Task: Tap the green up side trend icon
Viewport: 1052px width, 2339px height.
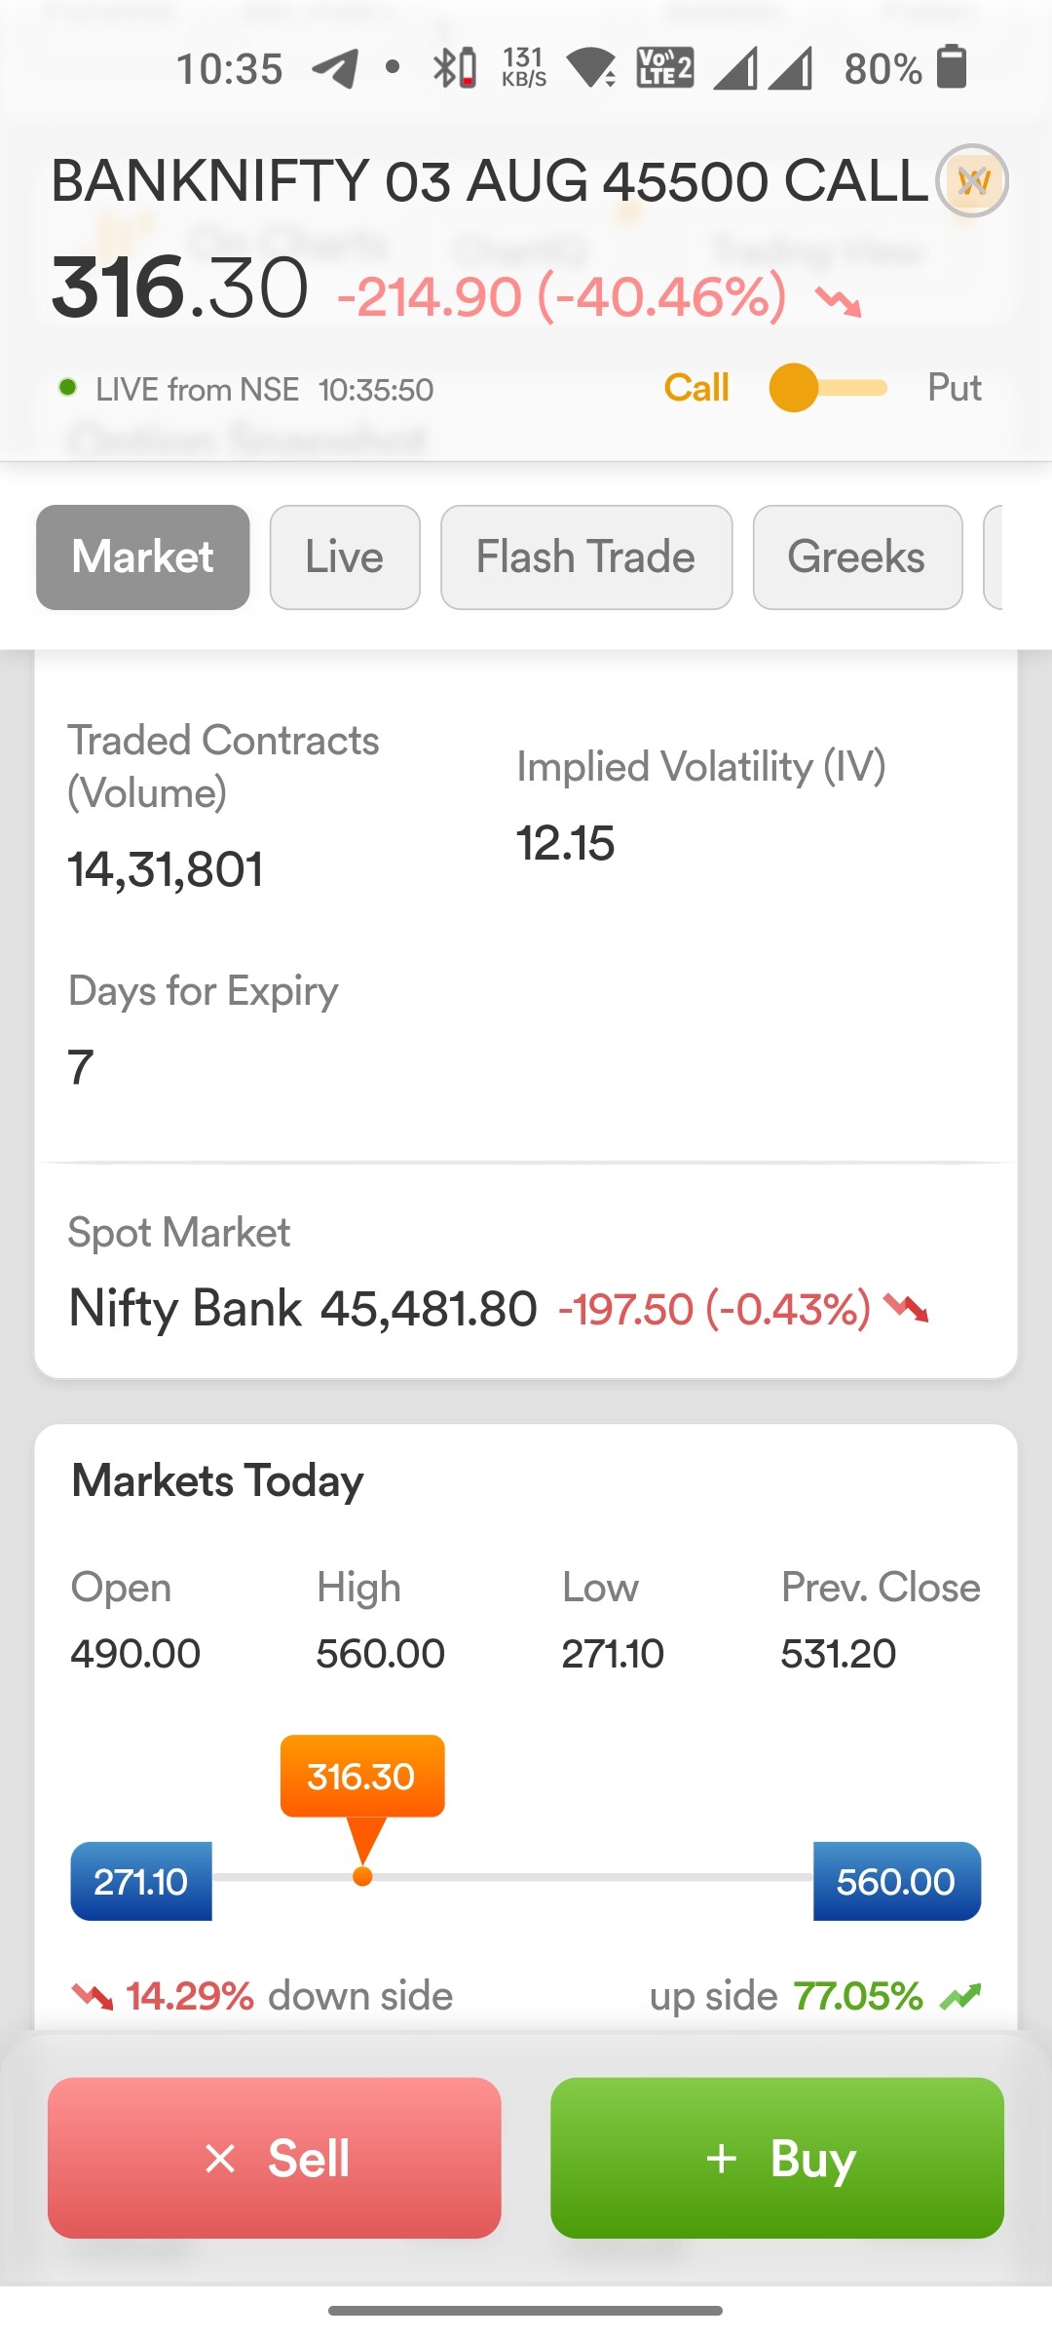Action: [960, 1996]
